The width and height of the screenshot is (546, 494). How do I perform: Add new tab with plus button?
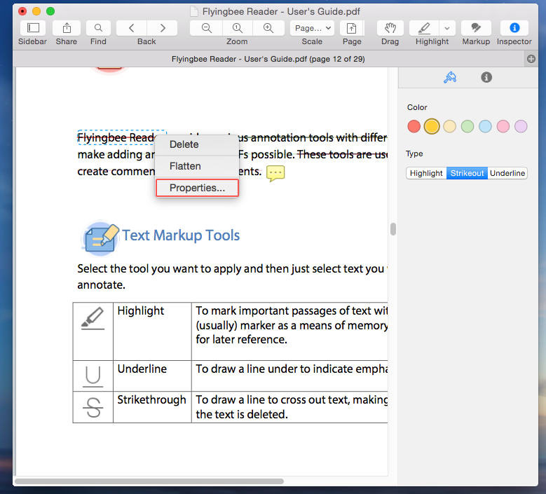tap(531, 59)
